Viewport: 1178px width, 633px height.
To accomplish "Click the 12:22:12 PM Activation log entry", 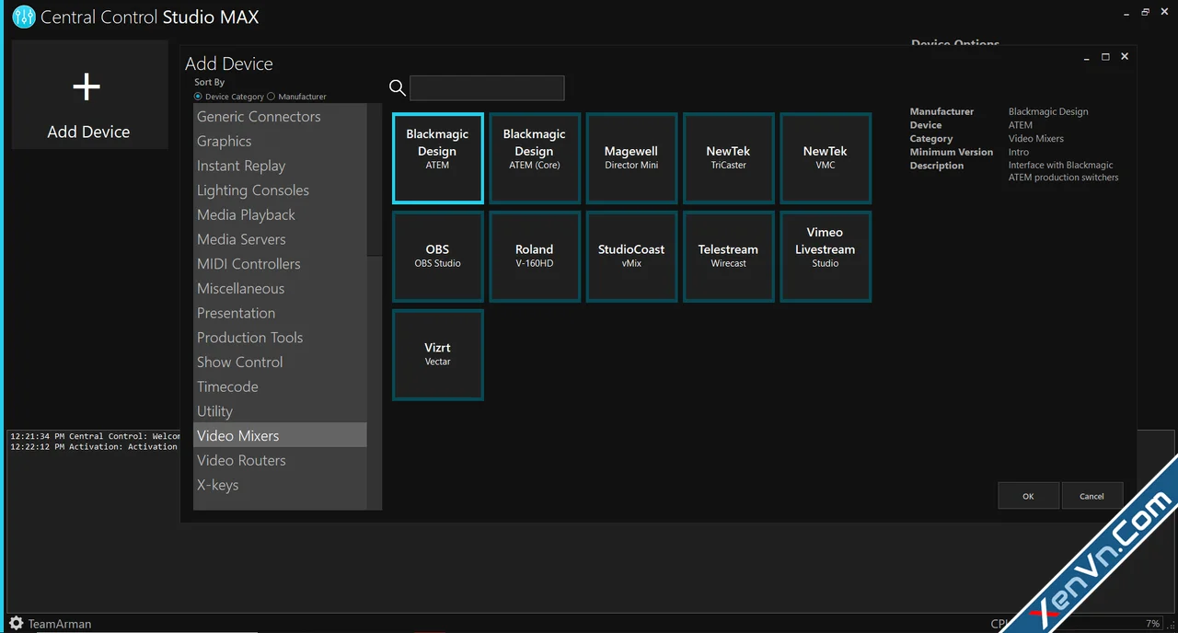I will click(94, 446).
